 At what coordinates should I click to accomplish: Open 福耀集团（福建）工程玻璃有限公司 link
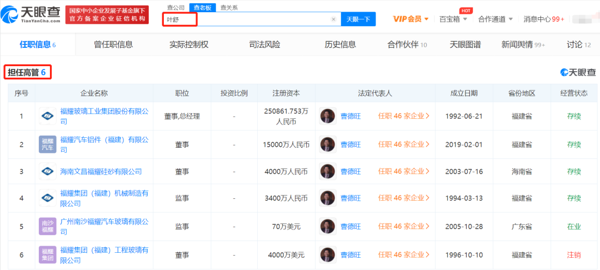click(x=104, y=255)
